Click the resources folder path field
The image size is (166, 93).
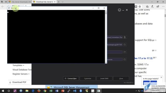coord(115,59)
